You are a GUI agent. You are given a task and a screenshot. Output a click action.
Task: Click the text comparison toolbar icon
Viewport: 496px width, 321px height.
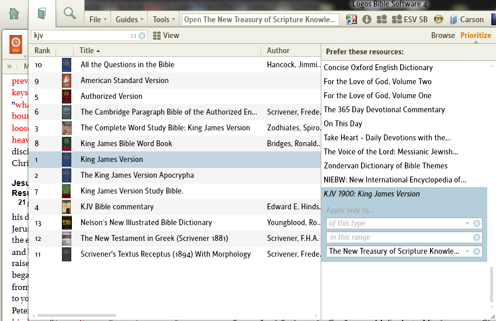[352, 20]
